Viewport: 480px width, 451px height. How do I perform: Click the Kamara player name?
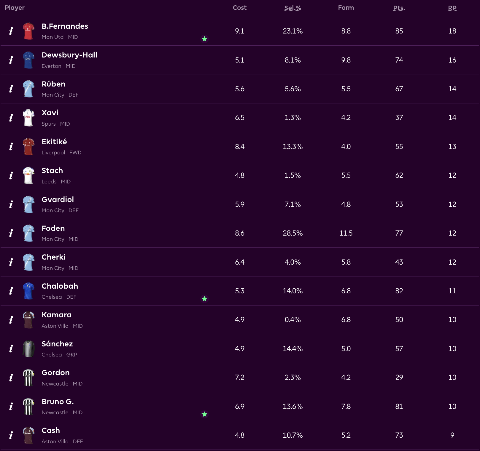point(57,315)
